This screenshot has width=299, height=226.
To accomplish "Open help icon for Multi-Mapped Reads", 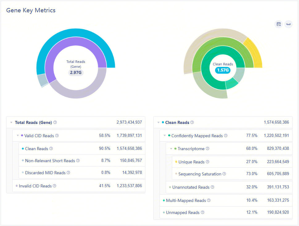I will click(x=209, y=200).
